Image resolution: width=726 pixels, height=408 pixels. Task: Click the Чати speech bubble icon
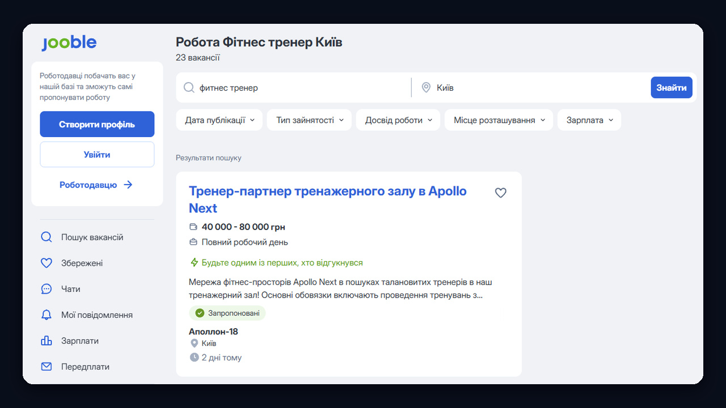[x=47, y=289]
